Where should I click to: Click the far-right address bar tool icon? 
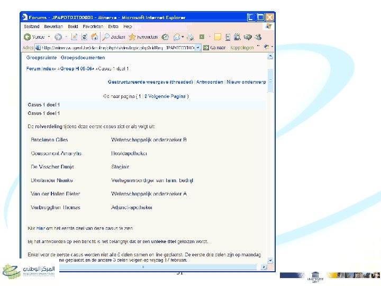(x=267, y=47)
